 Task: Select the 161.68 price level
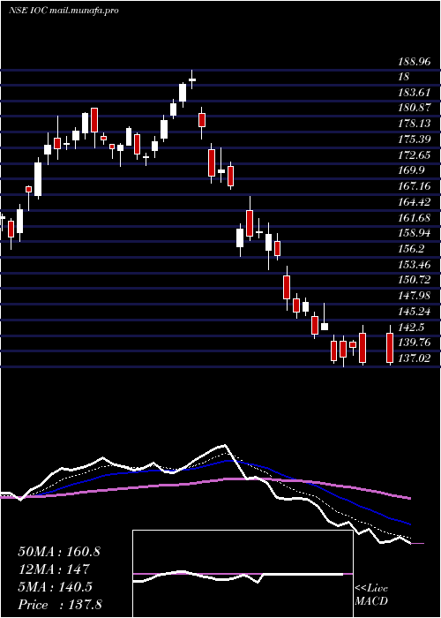tap(414, 217)
